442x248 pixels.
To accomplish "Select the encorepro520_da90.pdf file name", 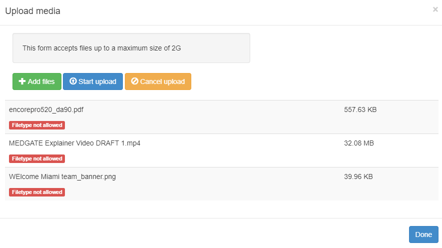I will click(x=46, y=110).
